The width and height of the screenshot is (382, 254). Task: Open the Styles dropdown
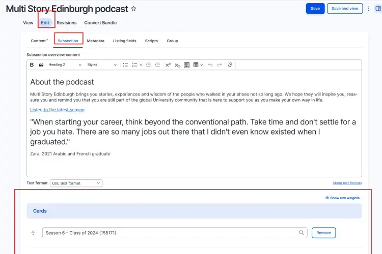[x=101, y=65]
